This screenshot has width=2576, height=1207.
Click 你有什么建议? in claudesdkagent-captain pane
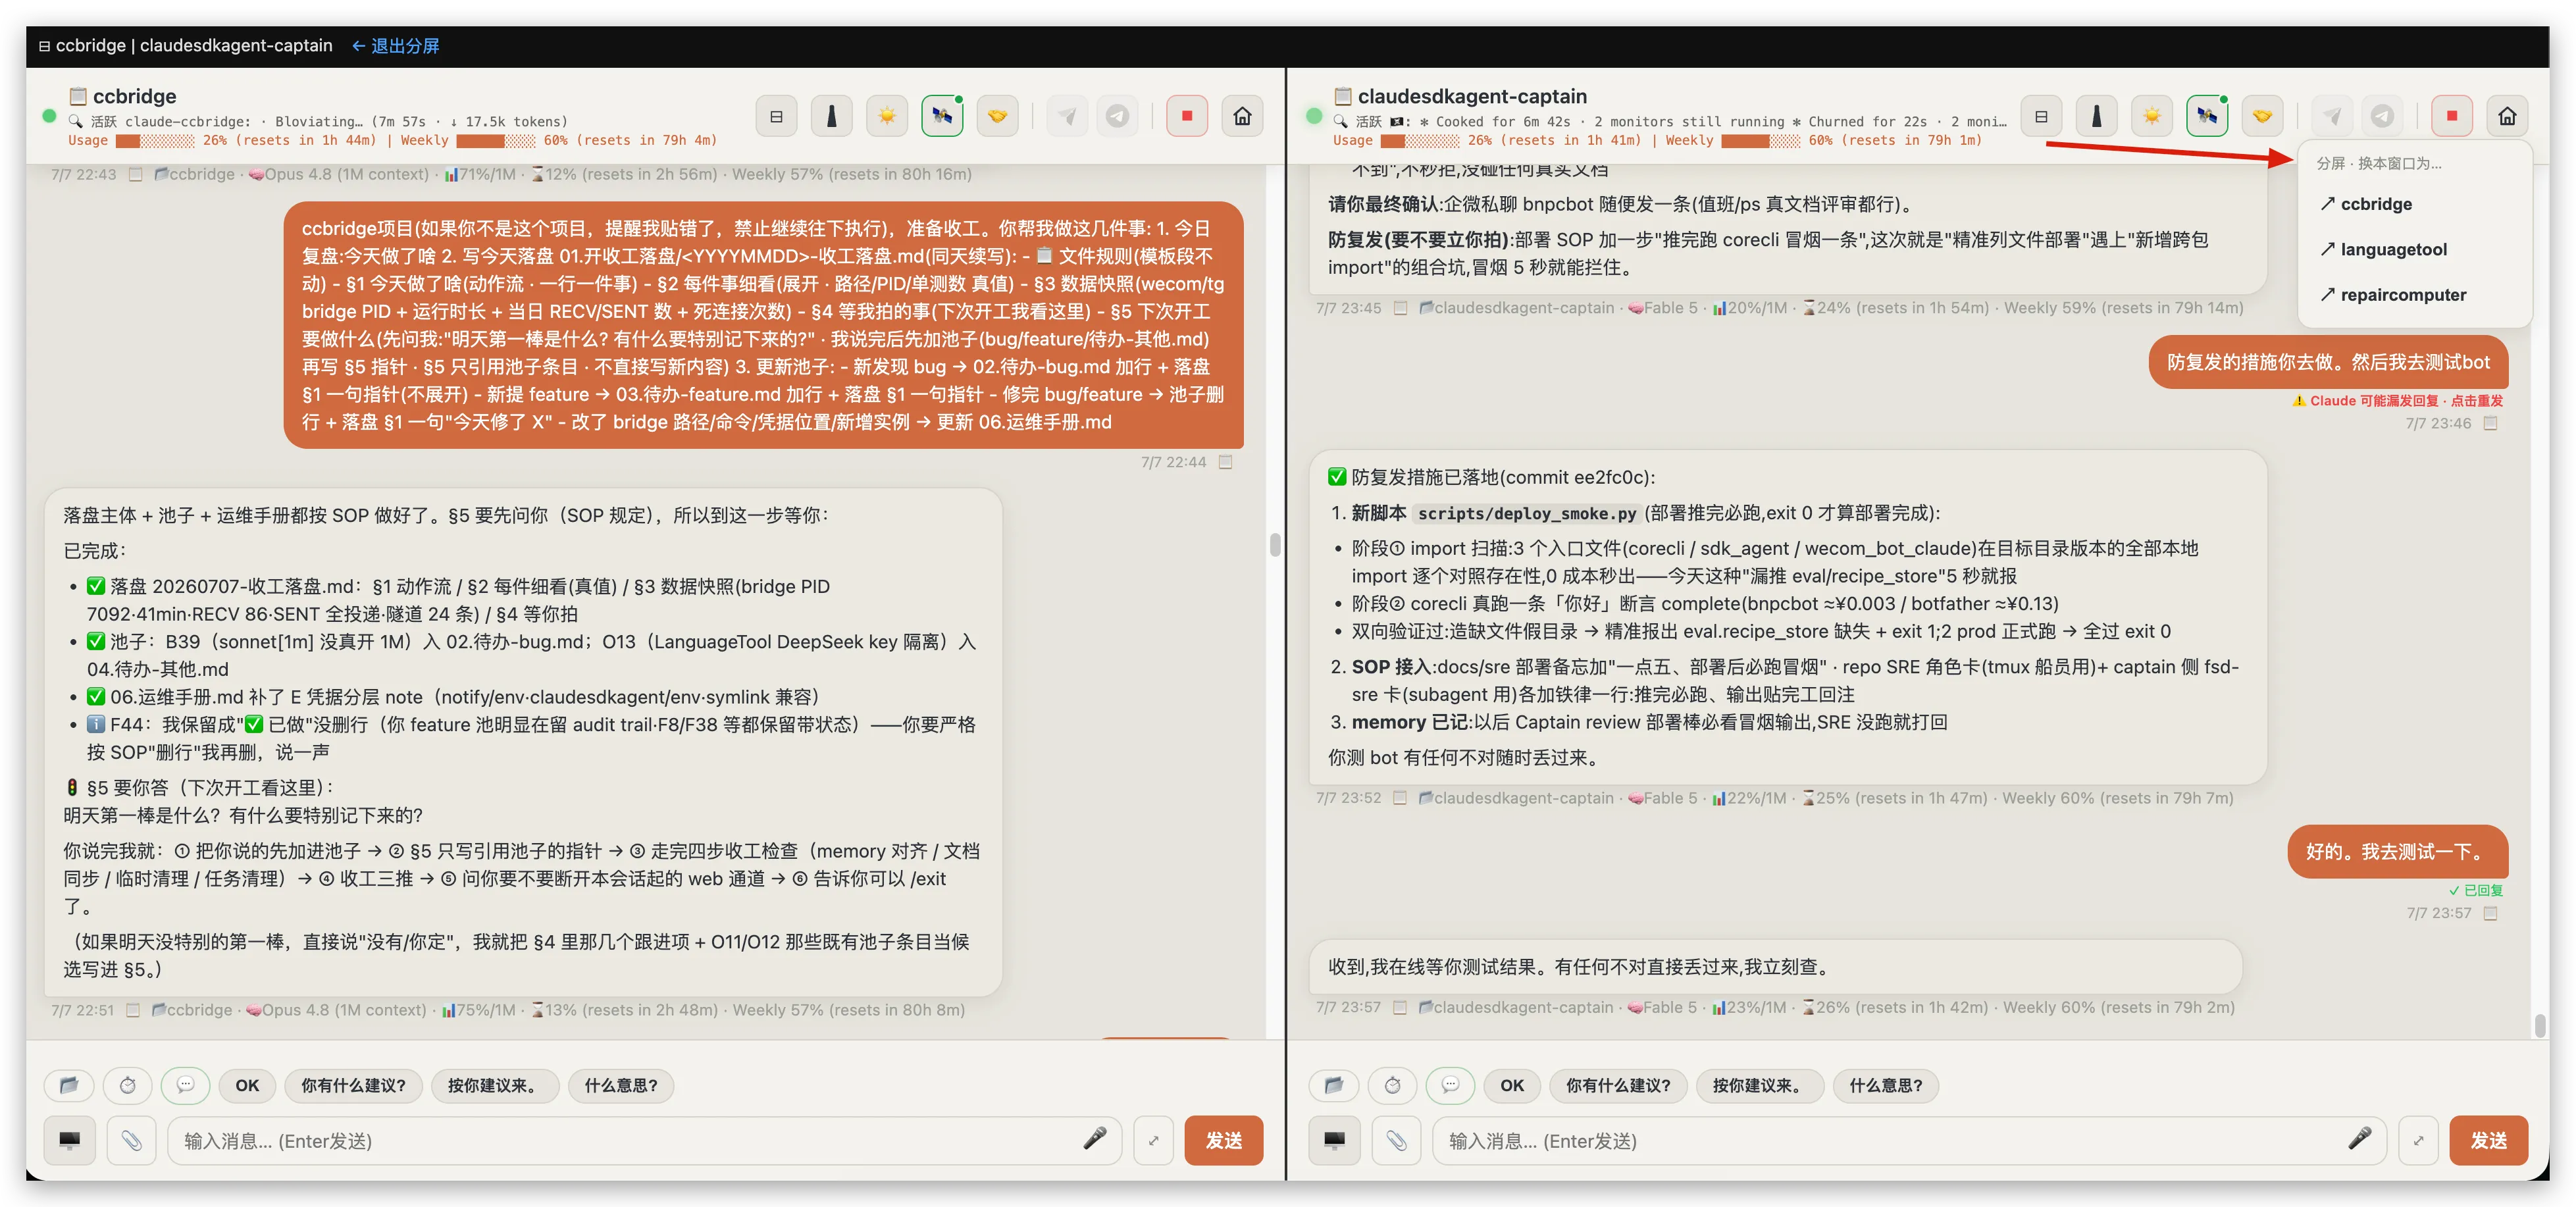(1618, 1085)
